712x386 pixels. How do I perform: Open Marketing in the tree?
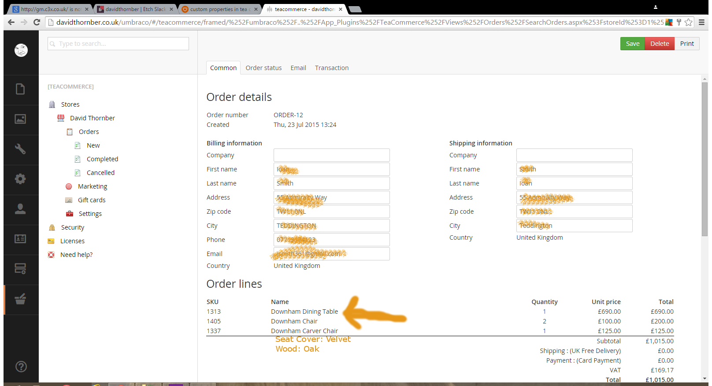(93, 186)
